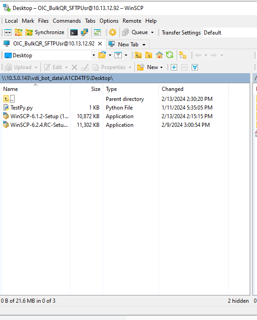The image size is (257, 320).
Task: Open the Options menu
Action: pyautogui.click(x=109, y=21)
